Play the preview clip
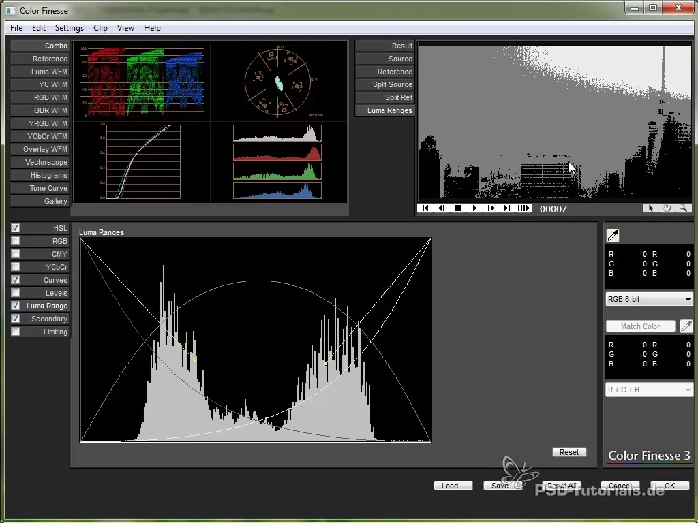 point(474,208)
